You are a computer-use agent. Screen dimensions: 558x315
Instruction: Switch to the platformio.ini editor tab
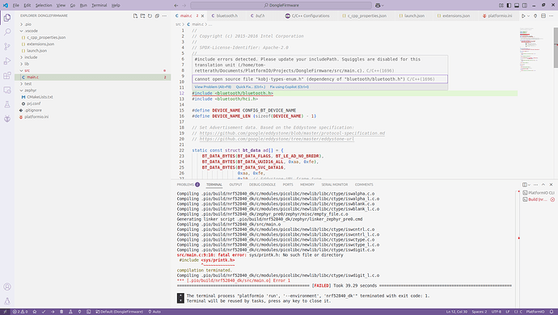pos(497,16)
